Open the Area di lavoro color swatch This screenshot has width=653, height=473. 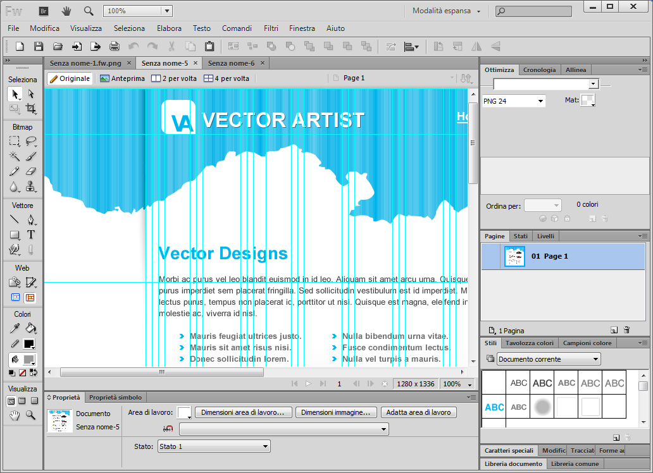pyautogui.click(x=184, y=412)
